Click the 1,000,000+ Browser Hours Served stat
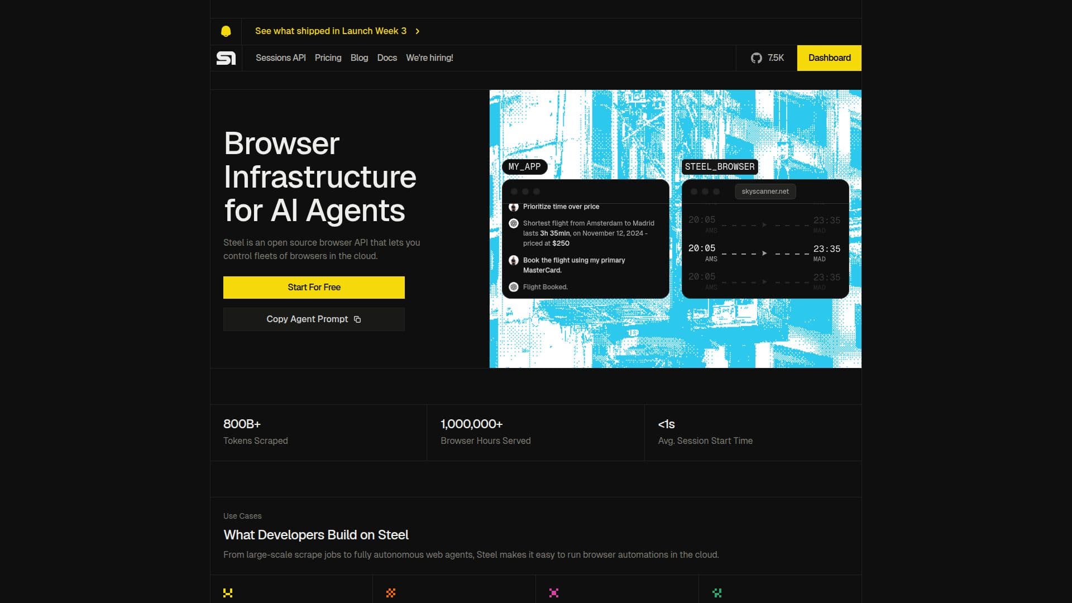The width and height of the screenshot is (1072, 603). 535,433
